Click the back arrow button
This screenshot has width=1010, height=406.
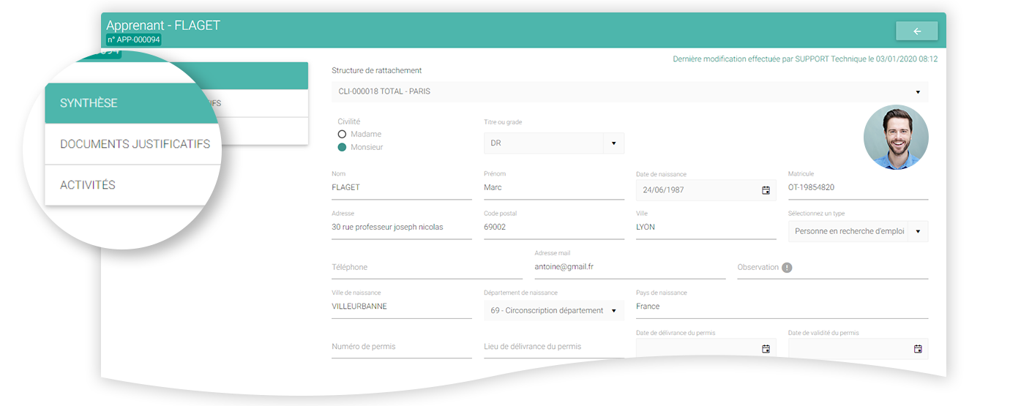pyautogui.click(x=916, y=31)
